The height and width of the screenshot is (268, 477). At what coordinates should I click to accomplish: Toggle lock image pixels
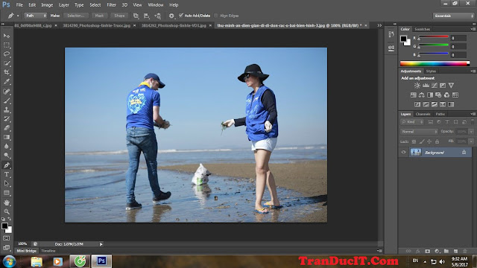coord(422,141)
